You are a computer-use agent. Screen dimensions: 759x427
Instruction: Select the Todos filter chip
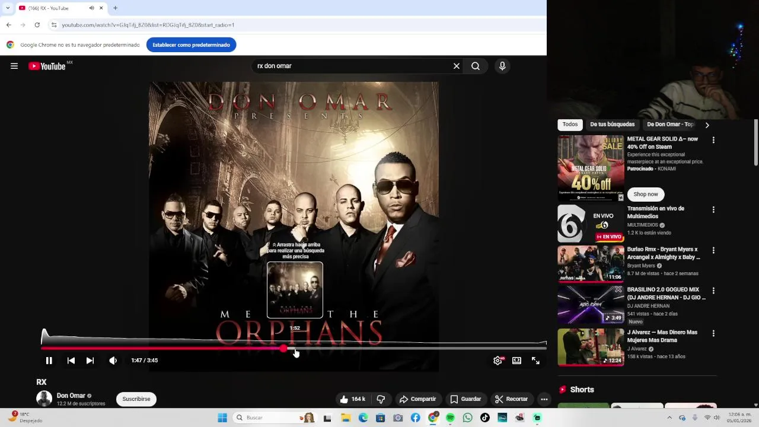click(x=570, y=125)
